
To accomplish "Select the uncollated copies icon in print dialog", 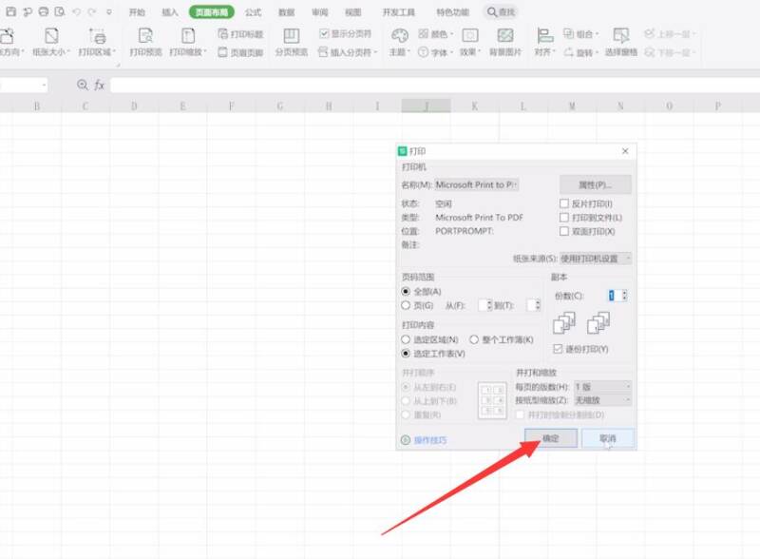I will pyautogui.click(x=598, y=322).
